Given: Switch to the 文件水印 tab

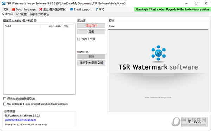Looking at the screenshot, I should click(x=7, y=14).
